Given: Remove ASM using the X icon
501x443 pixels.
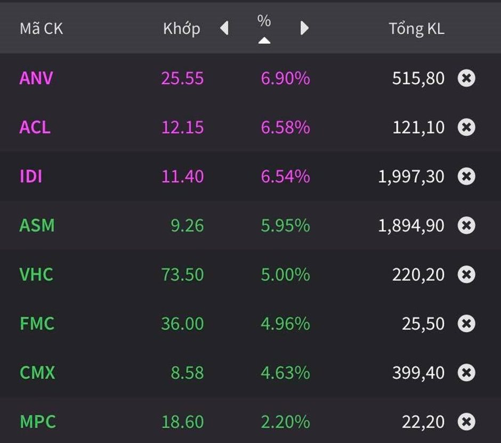Looking at the screenshot, I should pyautogui.click(x=466, y=226).
